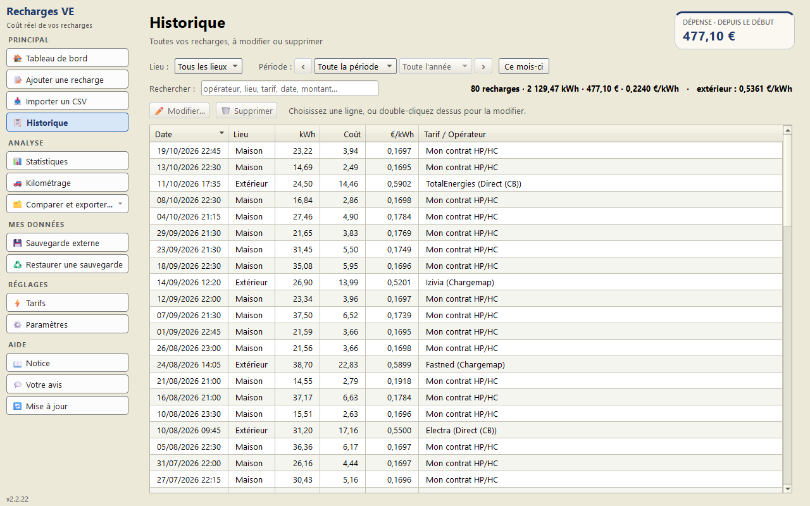Click the 477,10 € total expense card
810x506 pixels.
point(735,30)
